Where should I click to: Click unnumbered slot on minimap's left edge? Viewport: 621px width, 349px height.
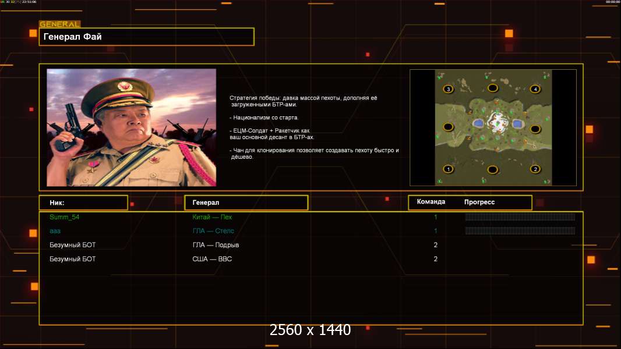[448, 127]
